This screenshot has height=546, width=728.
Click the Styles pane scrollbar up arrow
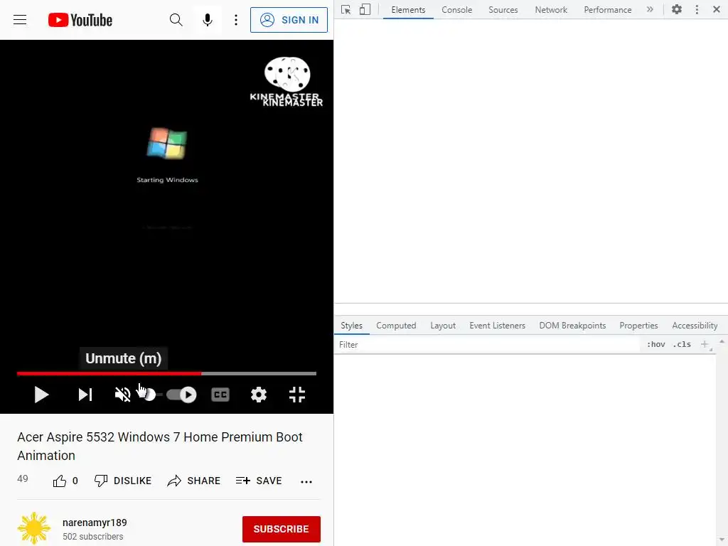[722, 341]
